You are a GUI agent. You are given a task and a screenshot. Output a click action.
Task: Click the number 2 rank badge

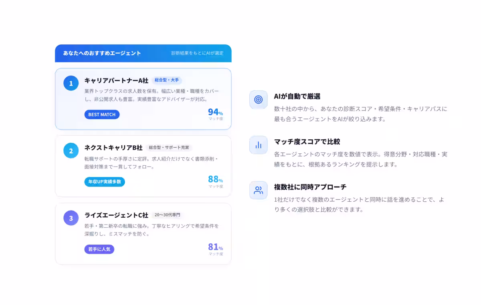pyautogui.click(x=71, y=150)
